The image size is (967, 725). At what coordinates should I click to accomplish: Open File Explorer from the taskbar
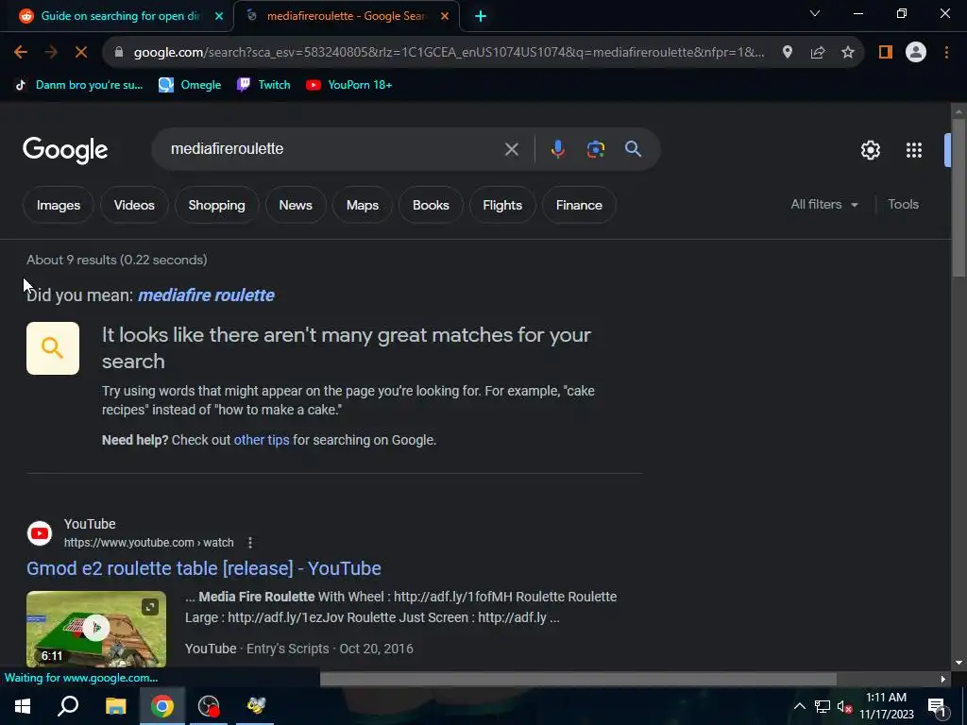pos(115,706)
